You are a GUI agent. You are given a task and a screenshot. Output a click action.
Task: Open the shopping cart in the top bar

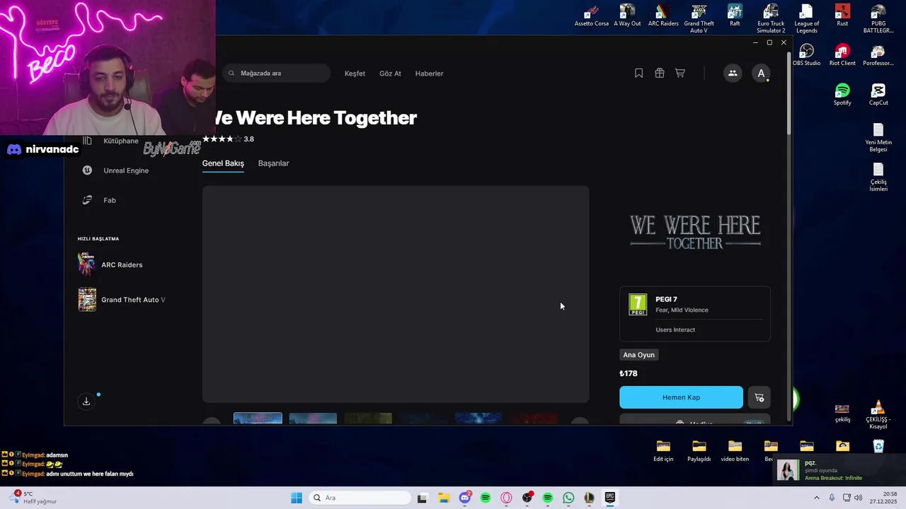click(680, 73)
